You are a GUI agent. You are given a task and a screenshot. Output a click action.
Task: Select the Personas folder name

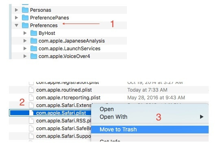pyautogui.click(x=41, y=10)
